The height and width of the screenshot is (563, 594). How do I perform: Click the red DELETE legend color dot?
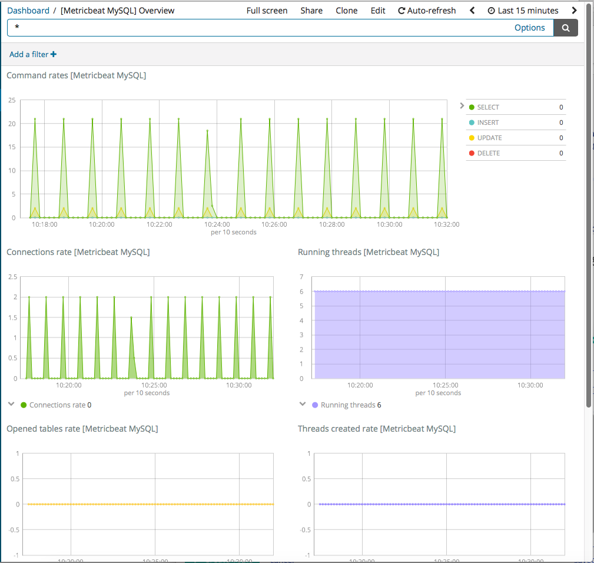coord(472,153)
